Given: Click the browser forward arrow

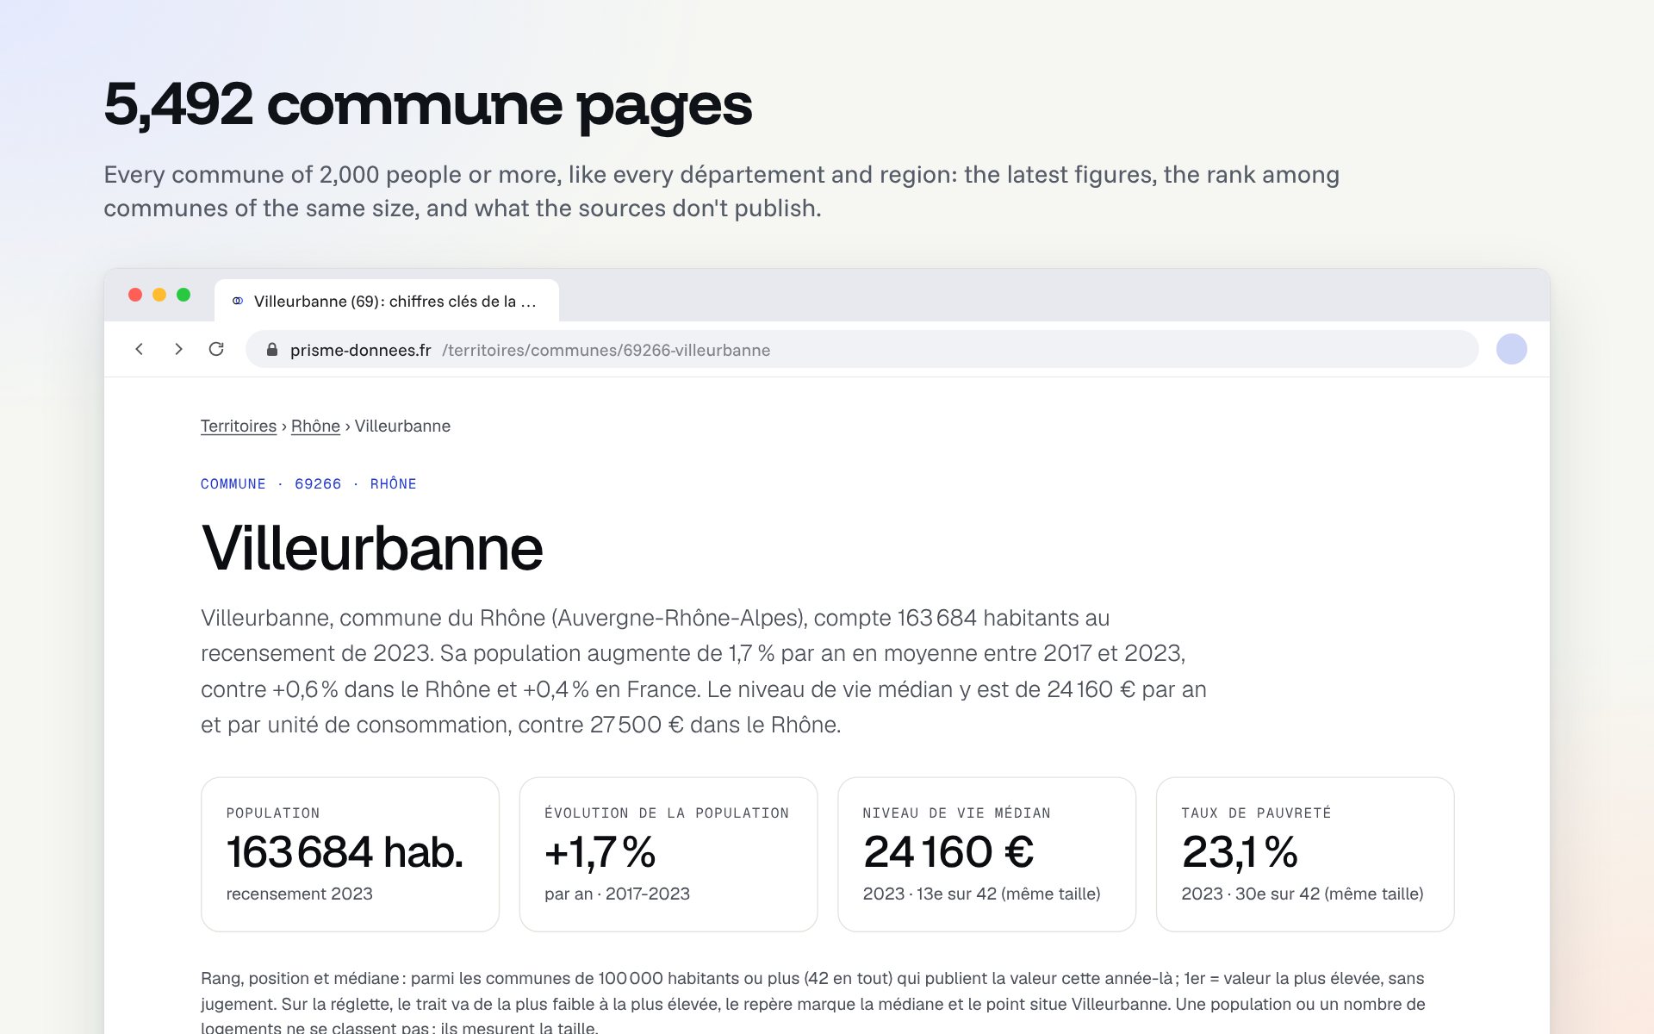Looking at the screenshot, I should (178, 349).
